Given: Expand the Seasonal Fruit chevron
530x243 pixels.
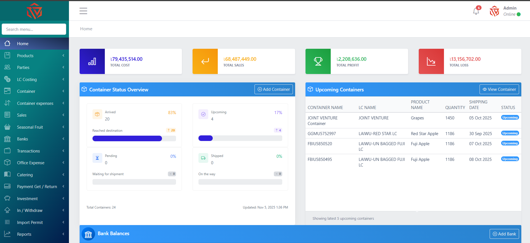Looking at the screenshot, I should 63,127.
